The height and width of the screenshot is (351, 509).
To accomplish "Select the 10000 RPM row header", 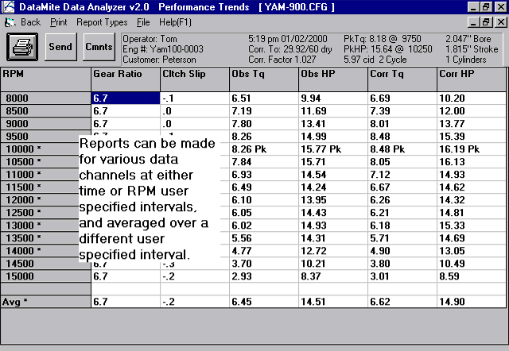I will pos(40,149).
